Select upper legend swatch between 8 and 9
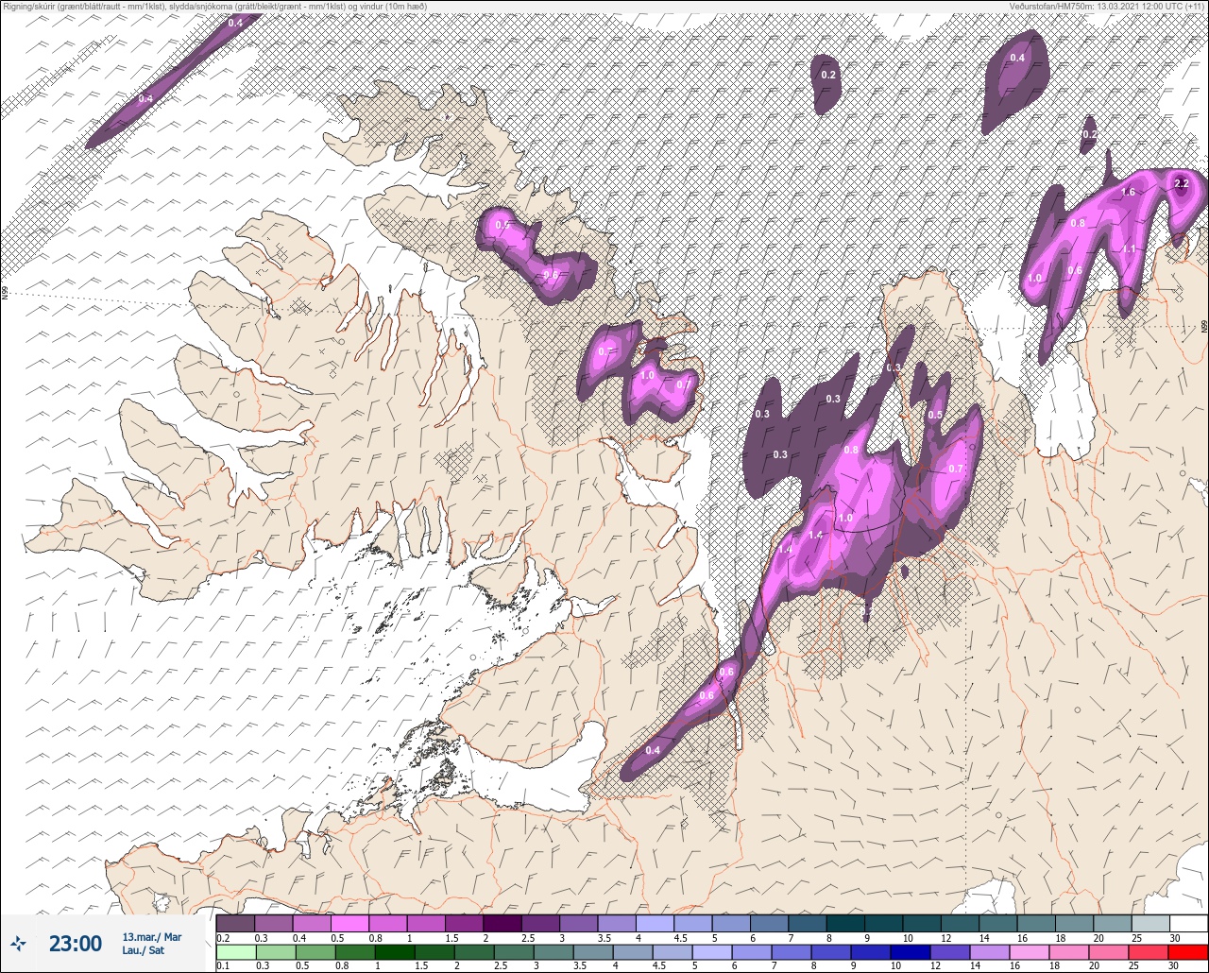This screenshot has width=1209, height=973. [x=845, y=923]
